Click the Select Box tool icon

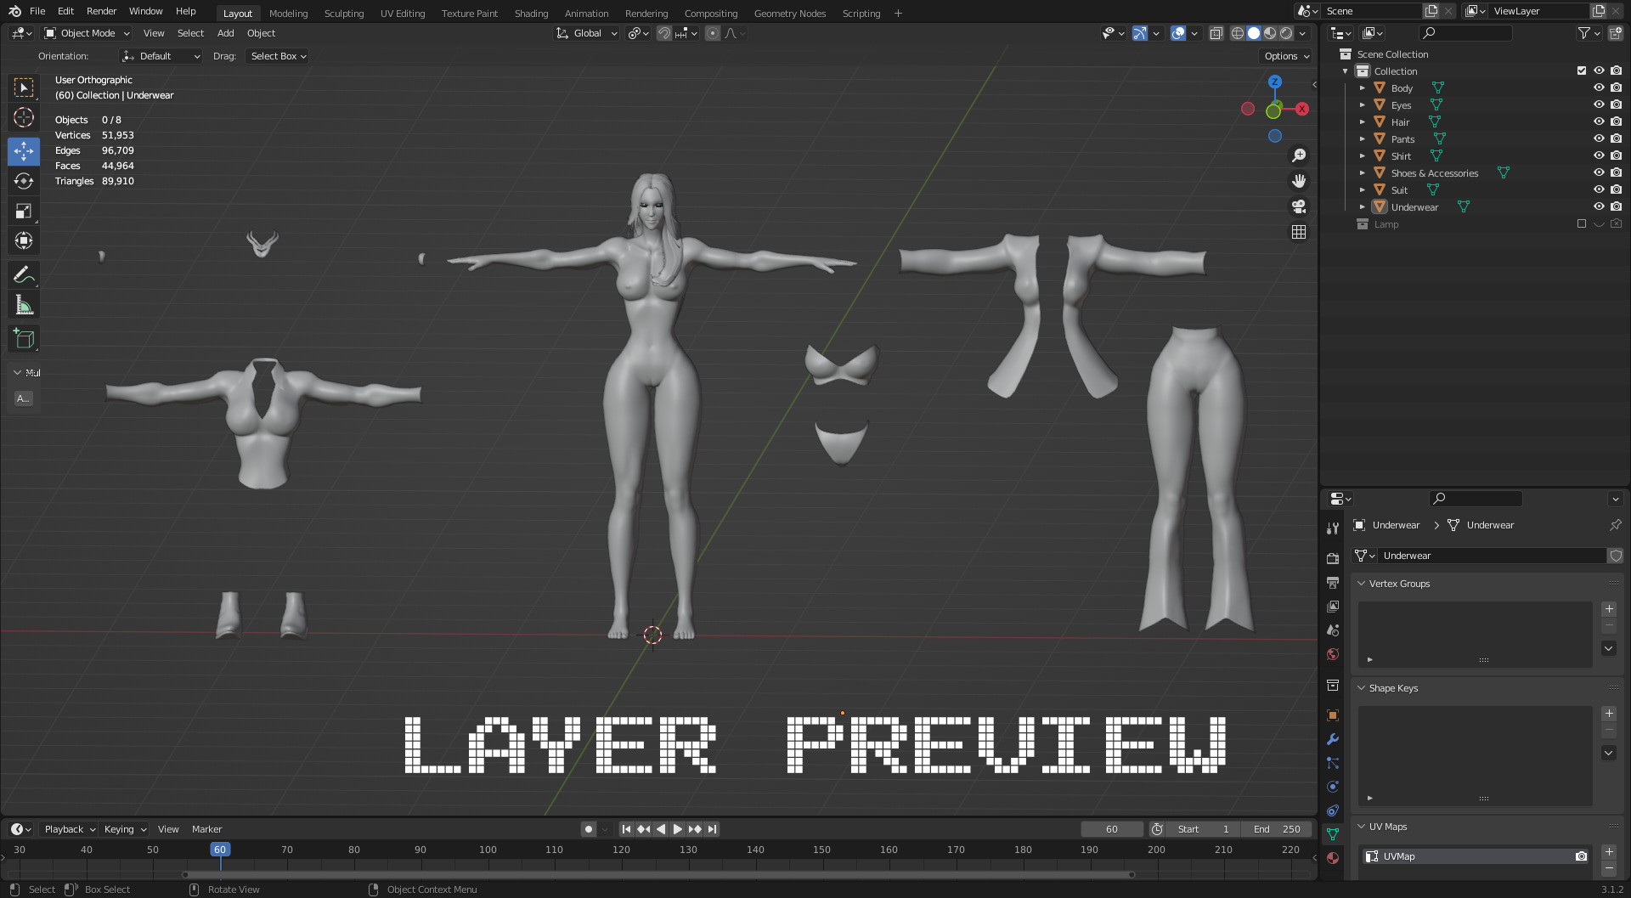(24, 88)
